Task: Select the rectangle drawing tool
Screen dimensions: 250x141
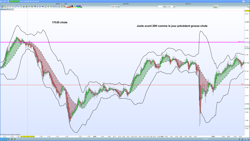Action: click(53, 7)
